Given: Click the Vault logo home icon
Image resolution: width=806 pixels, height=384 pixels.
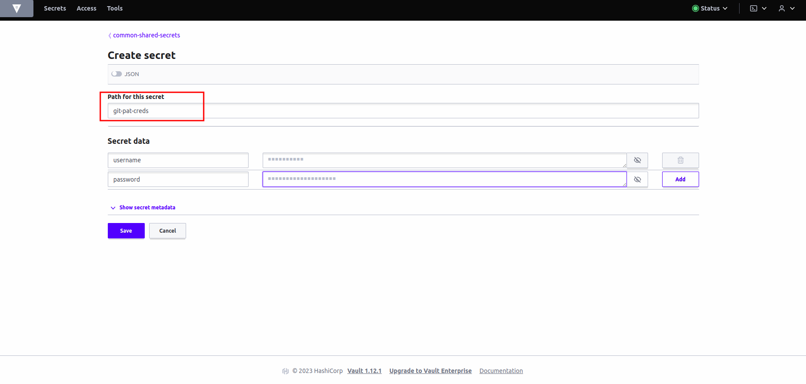Looking at the screenshot, I should [x=17, y=8].
